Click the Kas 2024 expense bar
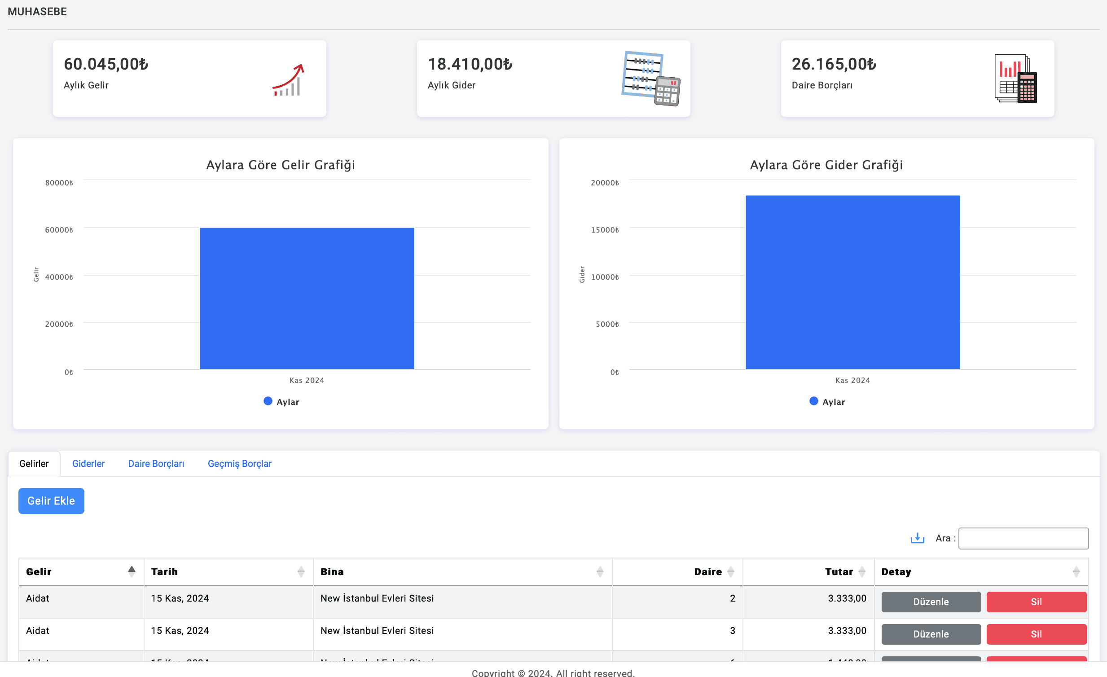 (x=853, y=282)
